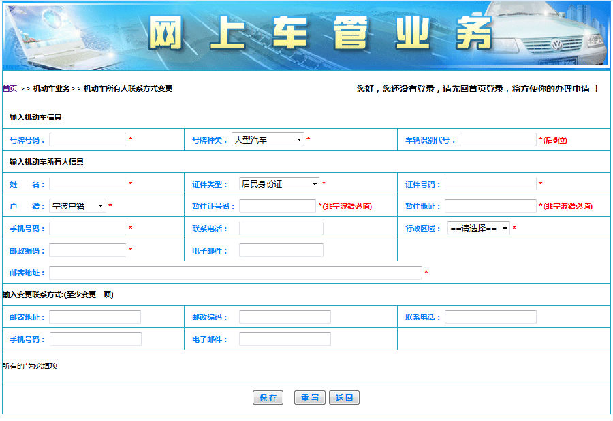The image size is (613, 421).
Task: Click the 证件号码 input field
Action: (490, 184)
